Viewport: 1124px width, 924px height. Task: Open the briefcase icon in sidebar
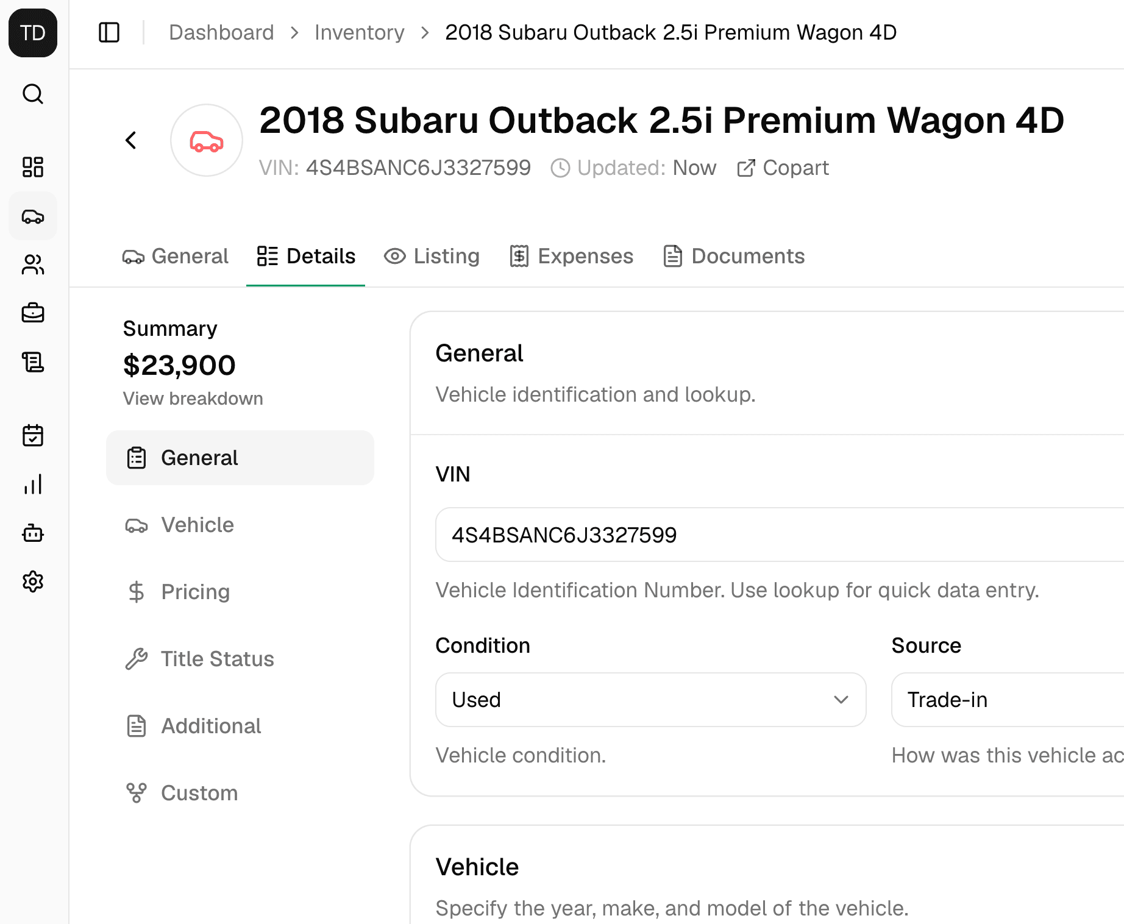pyautogui.click(x=33, y=313)
